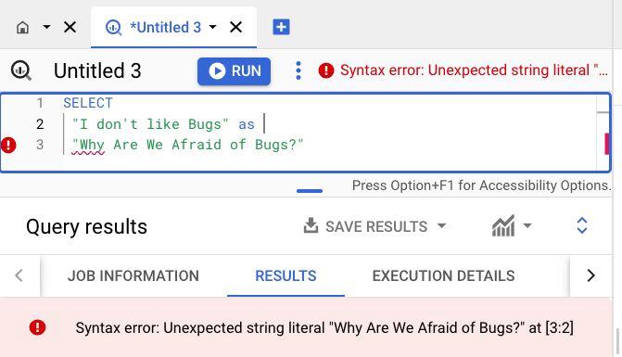622x357 pixels.
Task: Show previous result tabs with left chevron
Action: tap(19, 275)
